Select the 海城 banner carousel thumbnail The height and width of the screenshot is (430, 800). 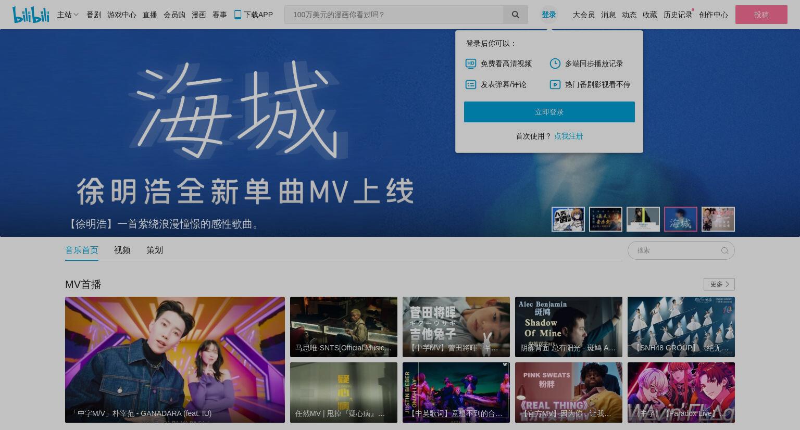(x=681, y=219)
